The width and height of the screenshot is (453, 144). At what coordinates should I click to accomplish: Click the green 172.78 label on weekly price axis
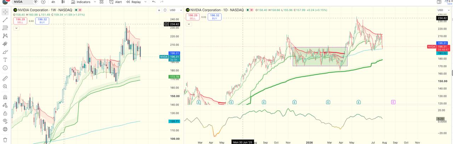tap(174, 77)
